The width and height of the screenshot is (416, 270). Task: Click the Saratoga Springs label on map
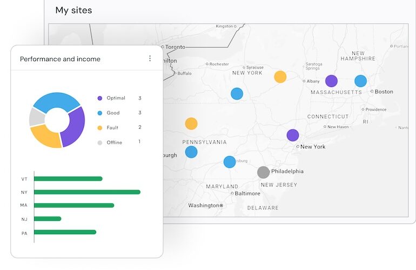[314, 66]
